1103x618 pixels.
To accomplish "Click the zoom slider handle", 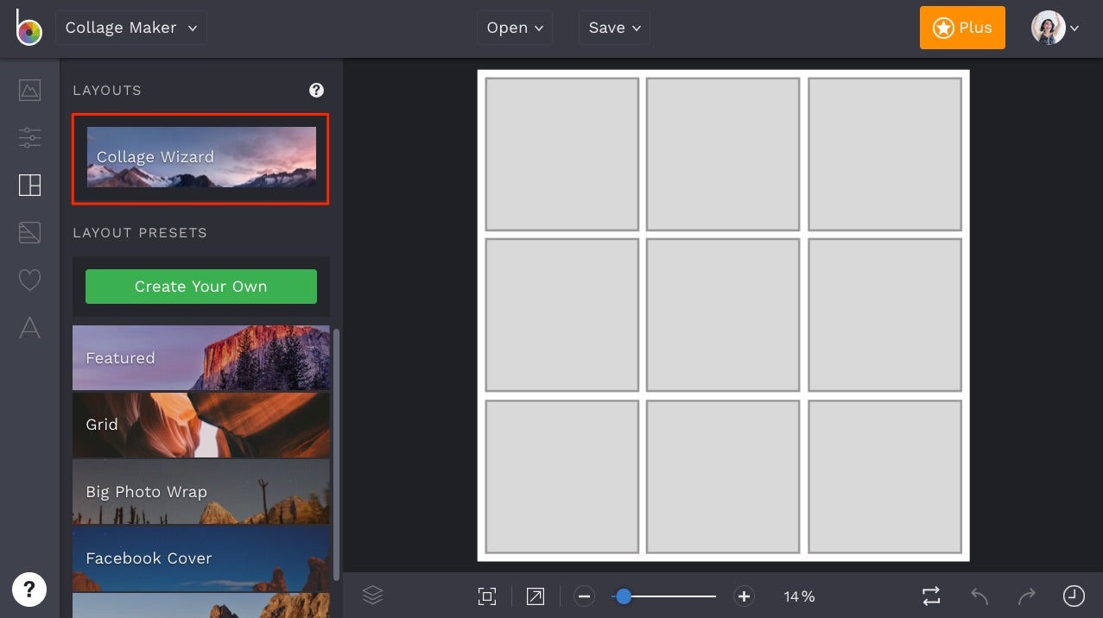I will [623, 596].
